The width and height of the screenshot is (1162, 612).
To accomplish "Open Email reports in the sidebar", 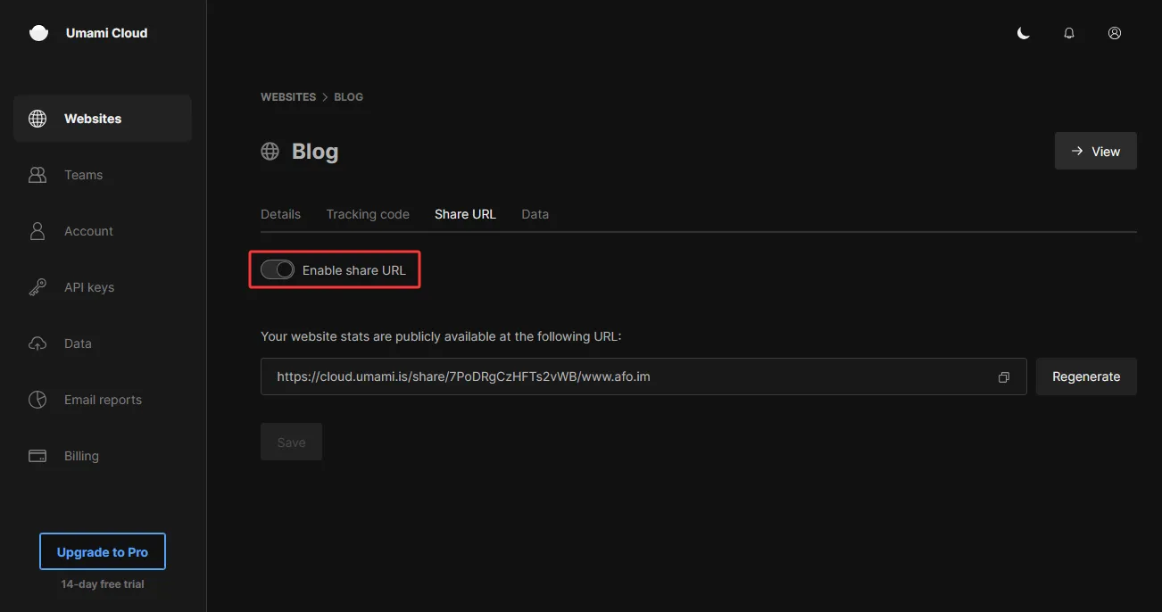I will click(x=103, y=400).
